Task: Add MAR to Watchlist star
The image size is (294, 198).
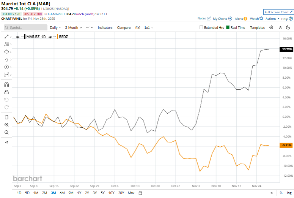Action: pos(261,18)
